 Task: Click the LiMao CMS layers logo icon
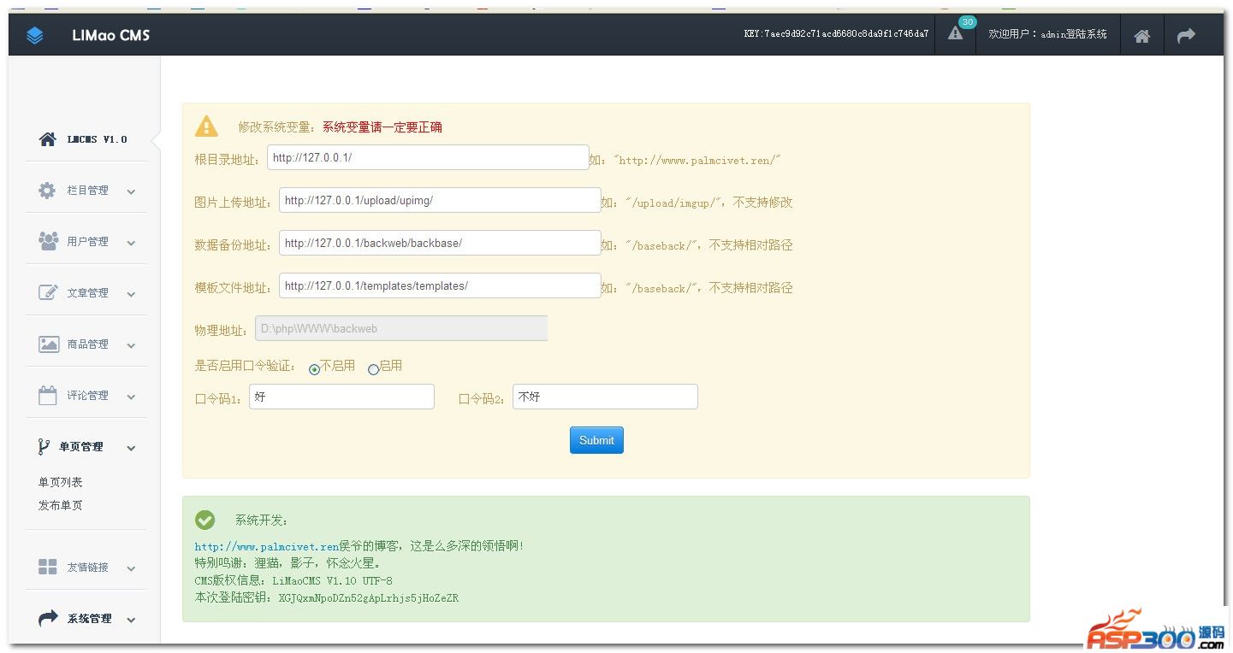[x=34, y=36]
